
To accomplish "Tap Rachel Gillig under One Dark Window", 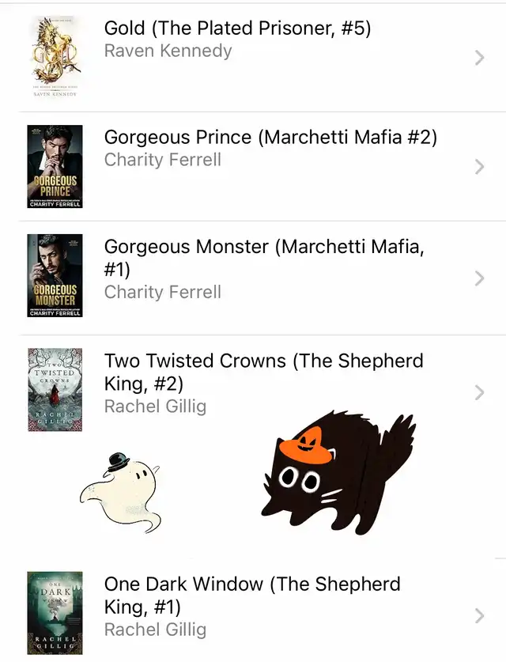I will click(x=155, y=630).
